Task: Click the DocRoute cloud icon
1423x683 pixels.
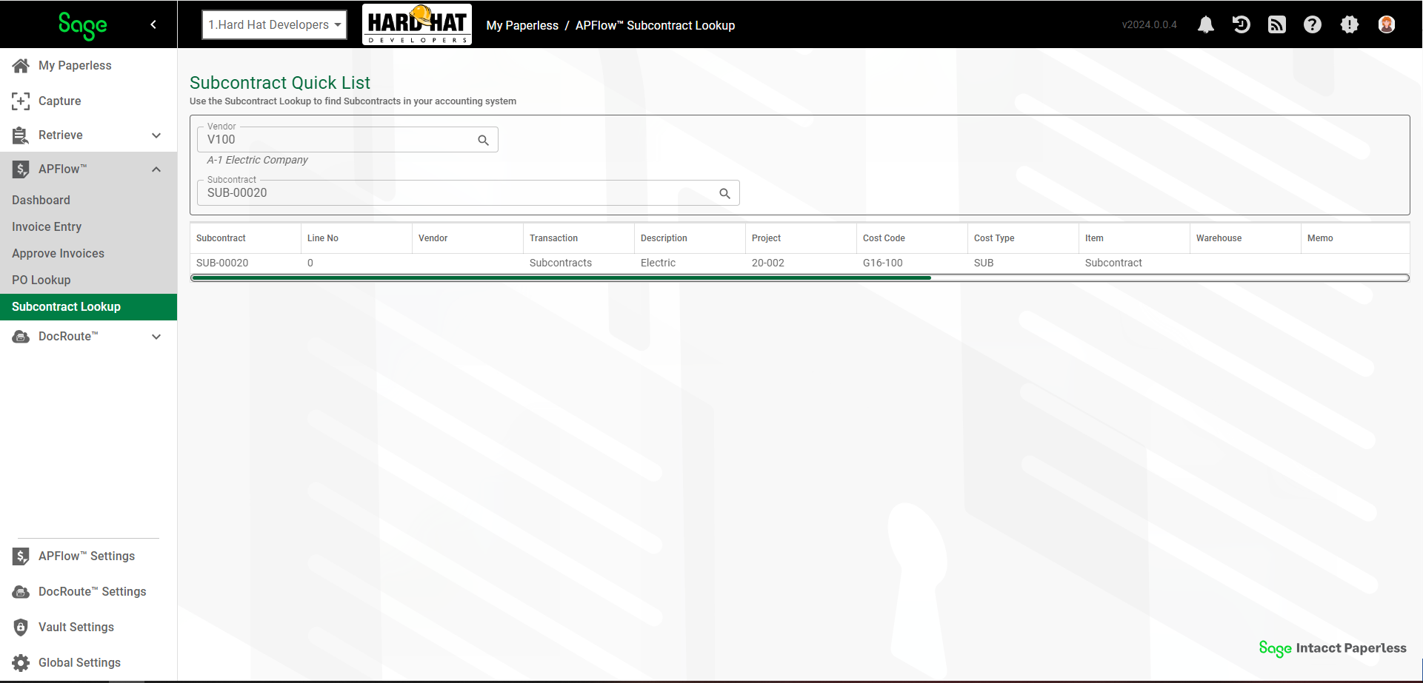Action: [21, 337]
